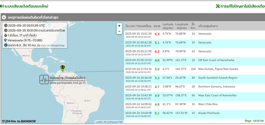265x125 pixels.
Task: Select Northern Sumatra, Indonesia row
Action: [194, 88]
